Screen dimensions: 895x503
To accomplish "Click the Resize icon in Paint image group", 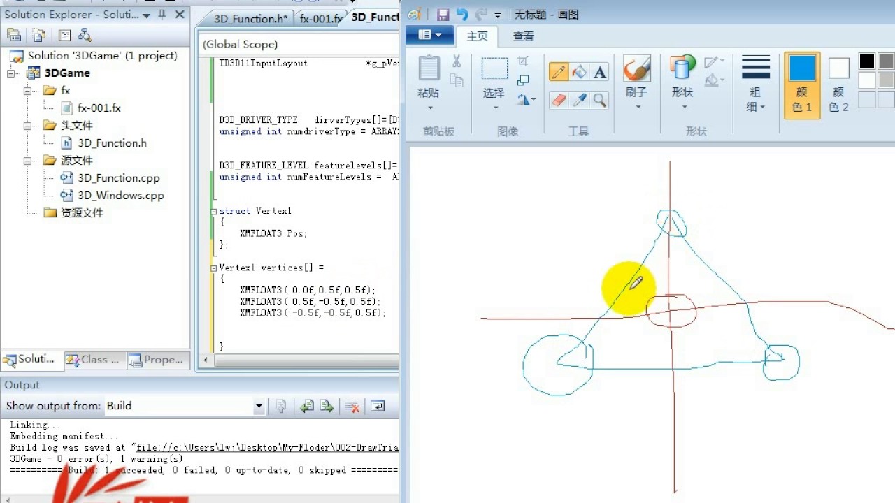I will (x=523, y=80).
